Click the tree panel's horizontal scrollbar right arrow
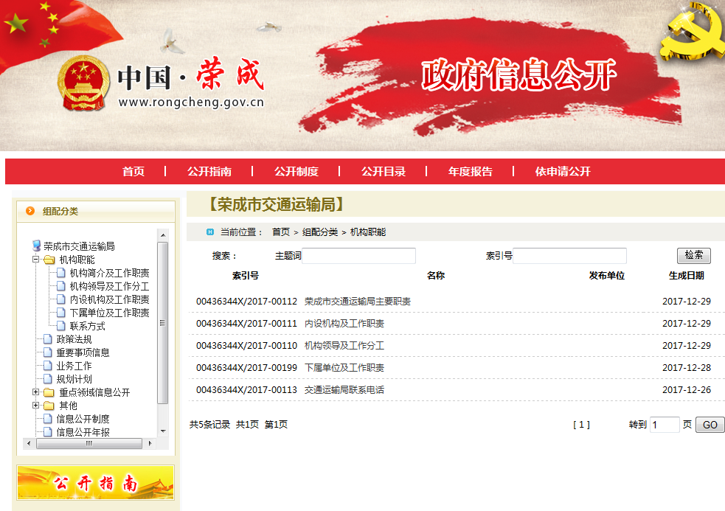The image size is (725, 511). pyautogui.click(x=150, y=443)
